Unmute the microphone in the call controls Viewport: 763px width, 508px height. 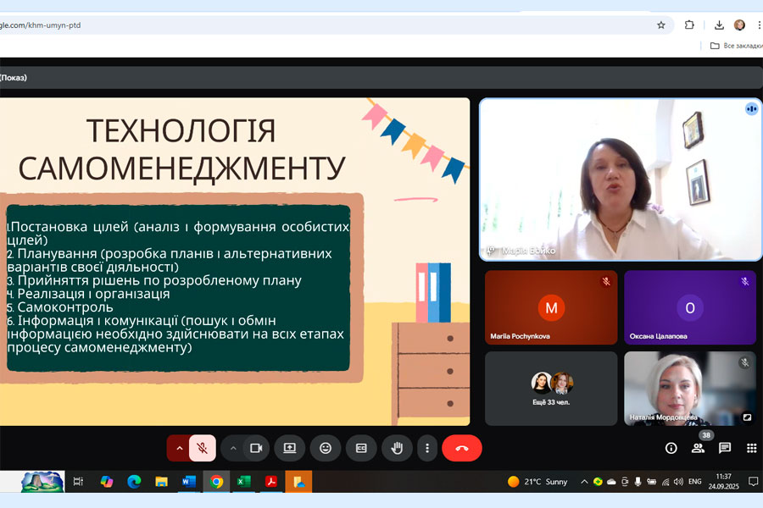click(x=203, y=448)
